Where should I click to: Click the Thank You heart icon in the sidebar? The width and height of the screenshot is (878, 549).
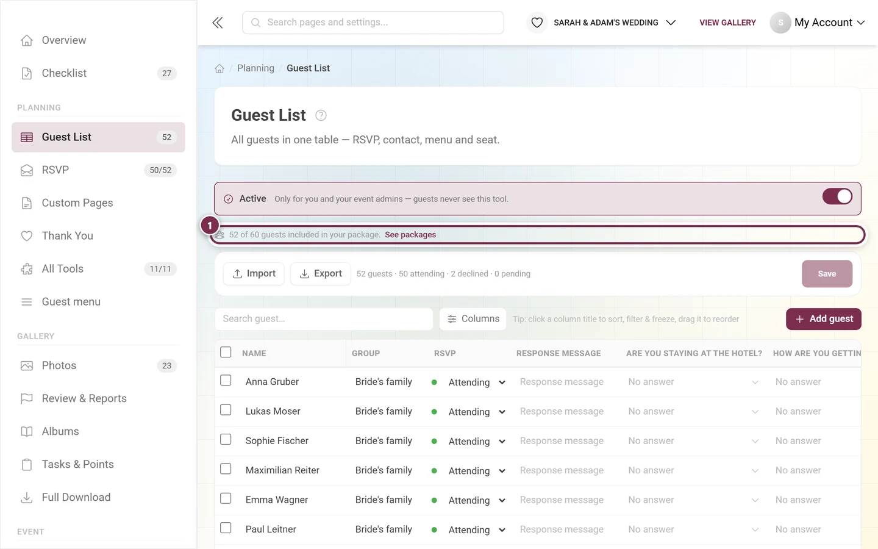(27, 236)
